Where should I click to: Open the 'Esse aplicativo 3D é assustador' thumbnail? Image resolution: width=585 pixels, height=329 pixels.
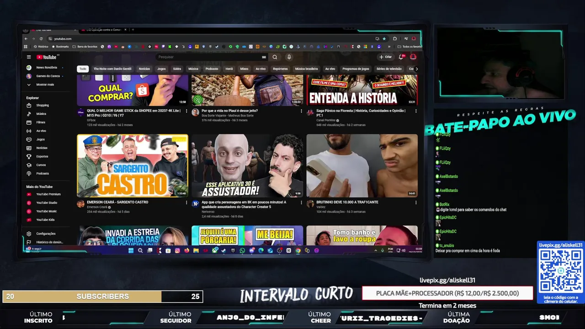click(247, 165)
